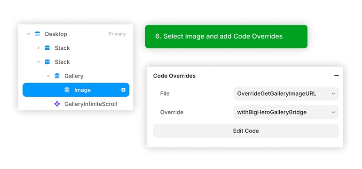The height and width of the screenshot is (169, 362).
Task: Click the Edit Code button
Action: 246,131
